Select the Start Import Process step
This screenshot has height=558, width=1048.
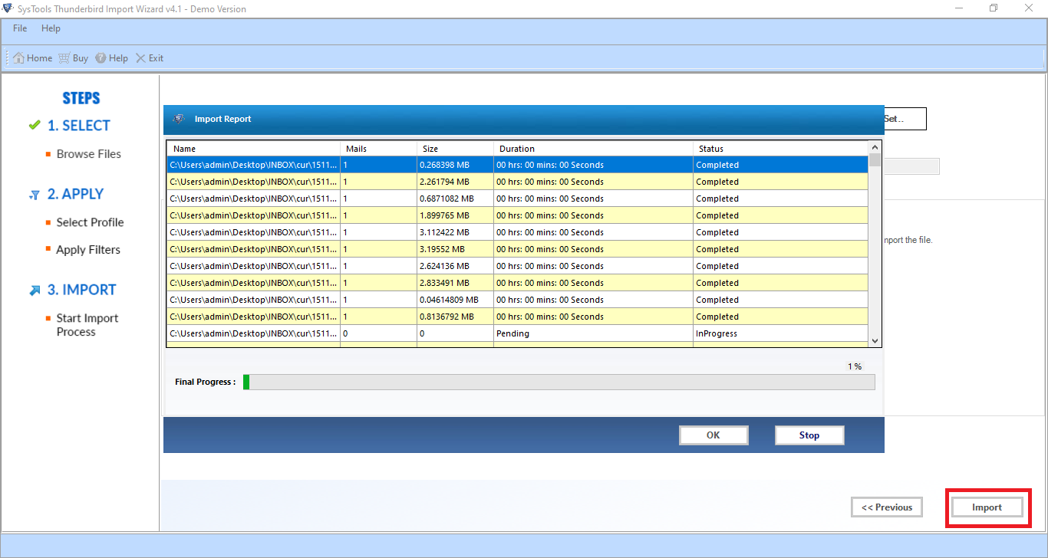tap(87, 325)
